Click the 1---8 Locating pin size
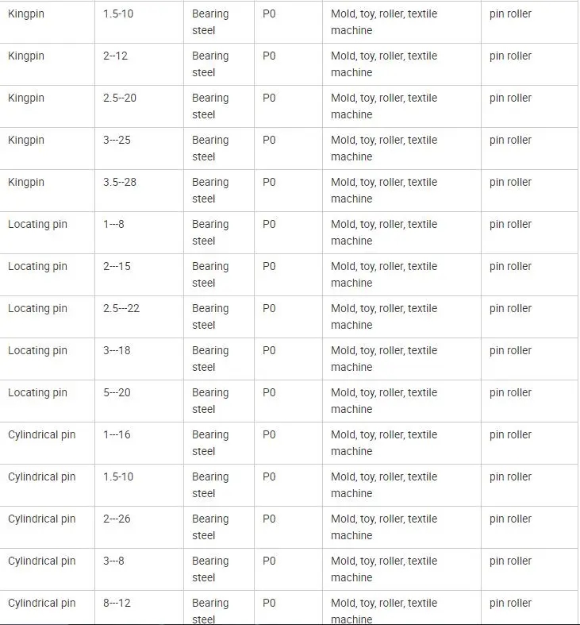This screenshot has width=580, height=625. point(114,225)
